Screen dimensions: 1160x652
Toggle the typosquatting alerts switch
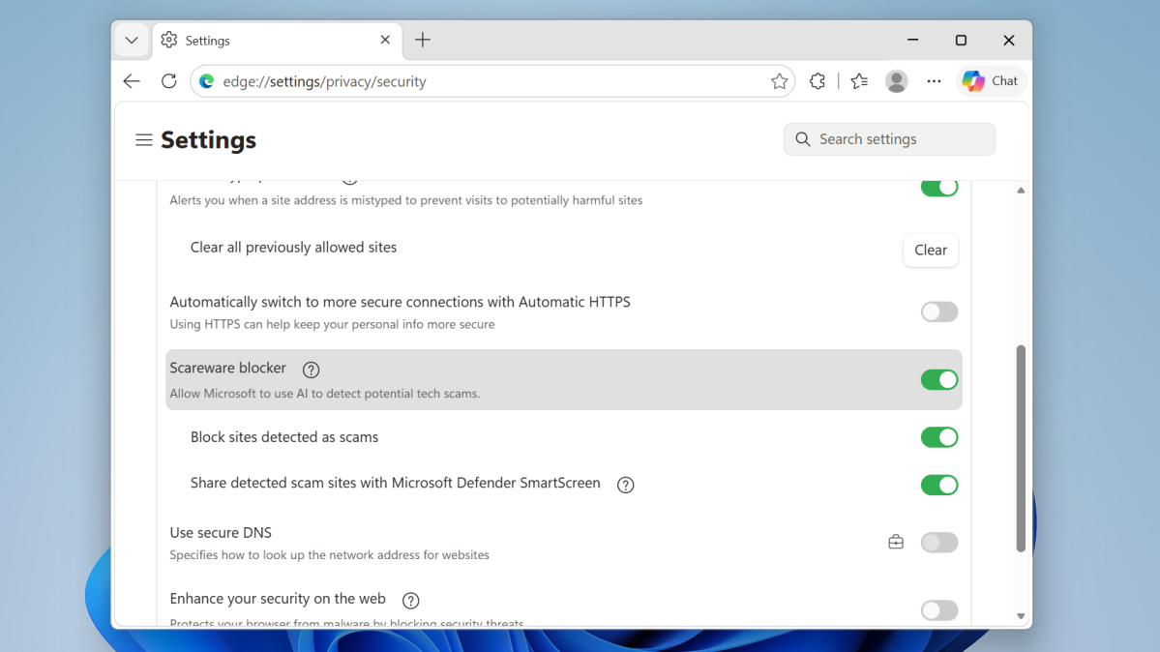[x=939, y=188]
